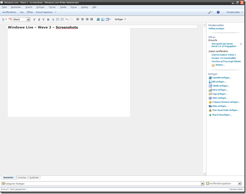This screenshot has height=194, width=246.
Task: Click the paintbrush theme icon
Action: 210,12
